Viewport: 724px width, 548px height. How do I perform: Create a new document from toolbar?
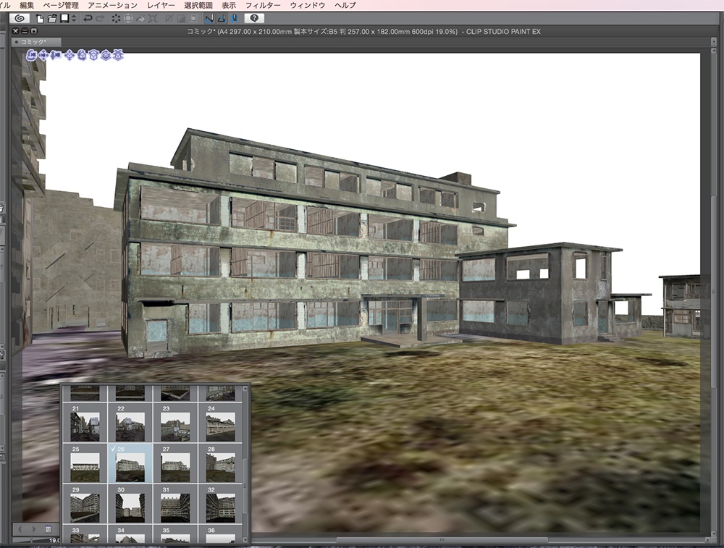click(x=40, y=19)
